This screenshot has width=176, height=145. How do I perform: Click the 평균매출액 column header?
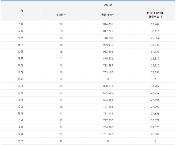[x=108, y=15]
